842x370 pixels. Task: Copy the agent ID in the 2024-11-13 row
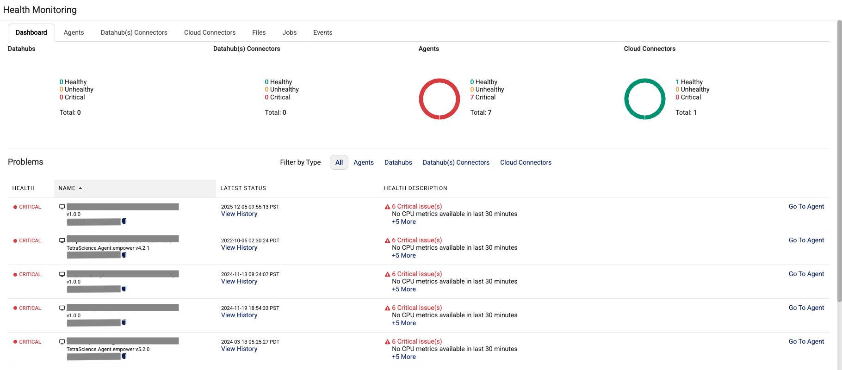(124, 289)
